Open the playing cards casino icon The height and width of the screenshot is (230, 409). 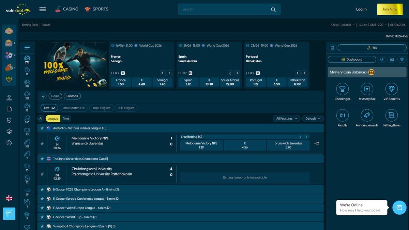pos(9,55)
